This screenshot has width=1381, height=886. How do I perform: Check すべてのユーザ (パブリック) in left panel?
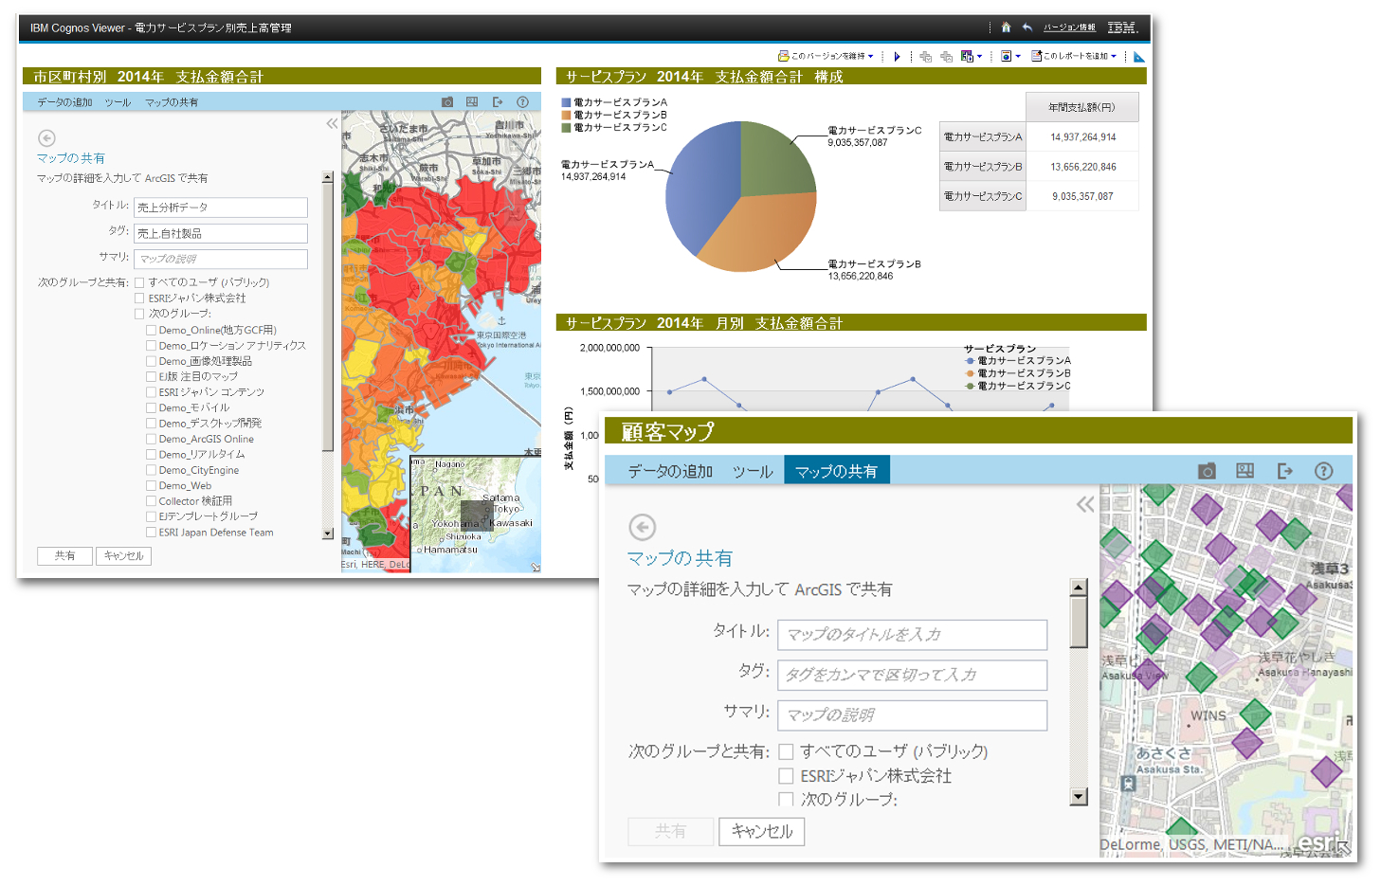point(139,282)
